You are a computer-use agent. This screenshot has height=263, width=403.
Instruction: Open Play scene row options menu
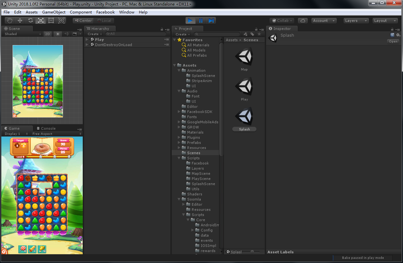(x=167, y=40)
